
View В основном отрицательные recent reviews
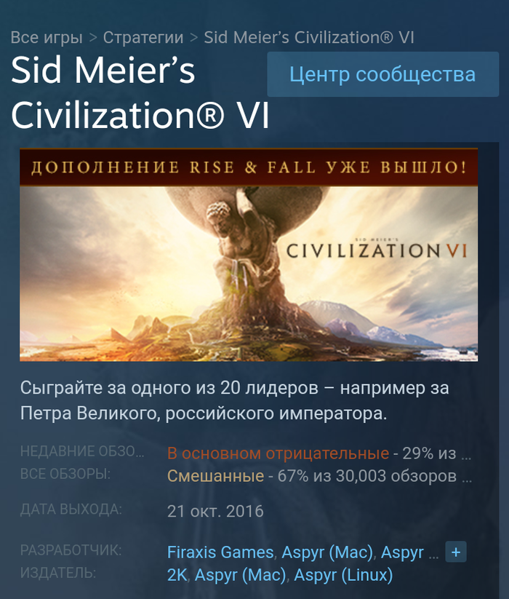(x=278, y=453)
